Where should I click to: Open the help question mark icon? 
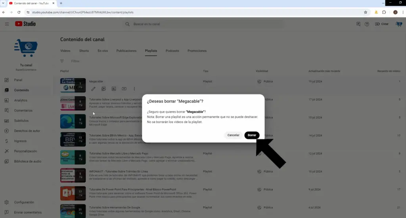[x=367, y=24]
